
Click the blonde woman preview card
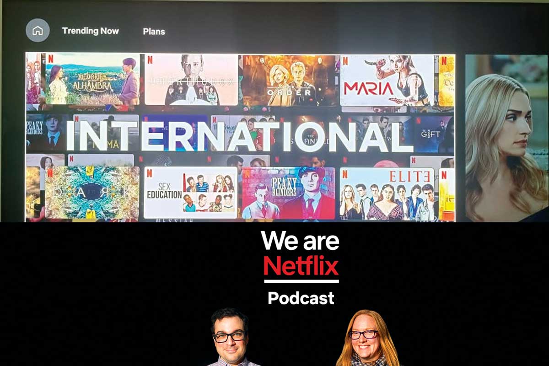tap(506, 138)
